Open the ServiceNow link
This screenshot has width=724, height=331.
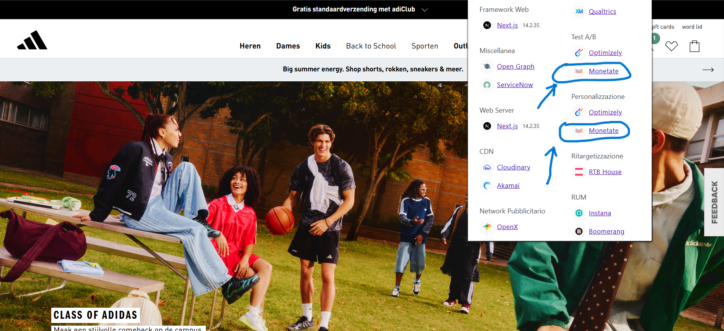pos(515,85)
